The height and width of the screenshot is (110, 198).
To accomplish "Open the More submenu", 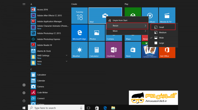I will tap(127, 31).
